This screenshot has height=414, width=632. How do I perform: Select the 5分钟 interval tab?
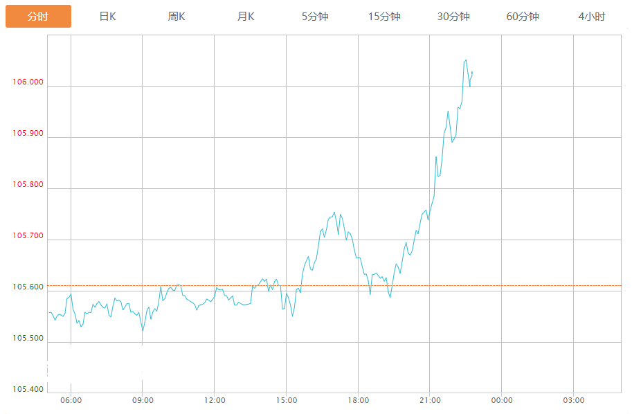315,17
